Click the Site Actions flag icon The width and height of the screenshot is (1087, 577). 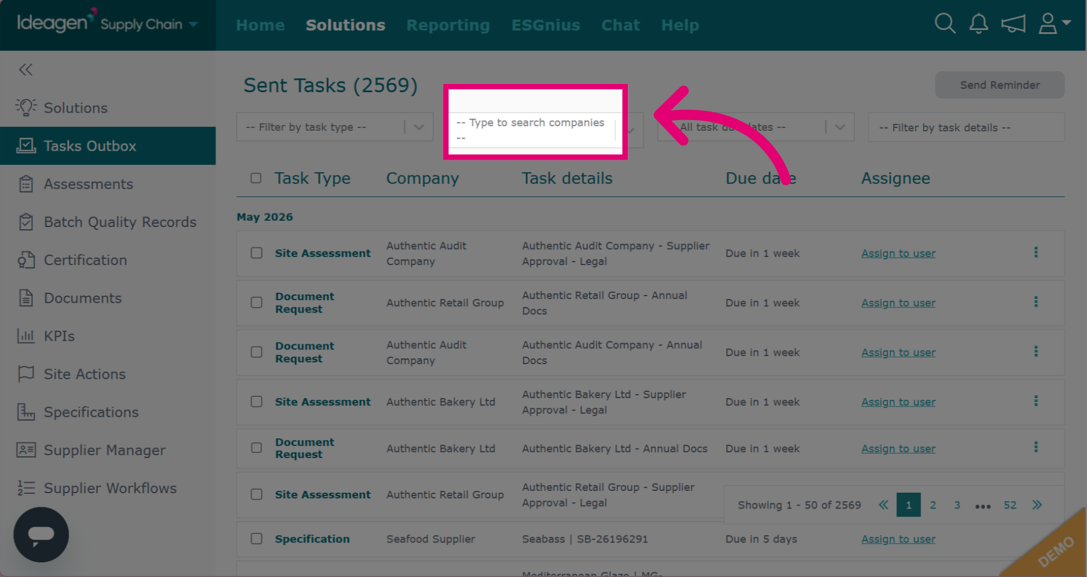[26, 374]
